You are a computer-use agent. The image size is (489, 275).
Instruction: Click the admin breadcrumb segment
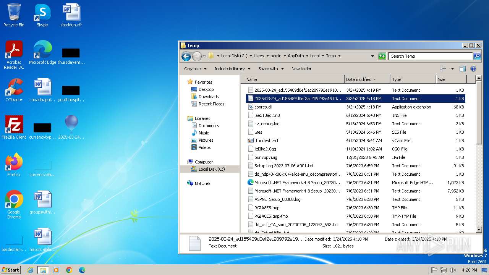(276, 56)
